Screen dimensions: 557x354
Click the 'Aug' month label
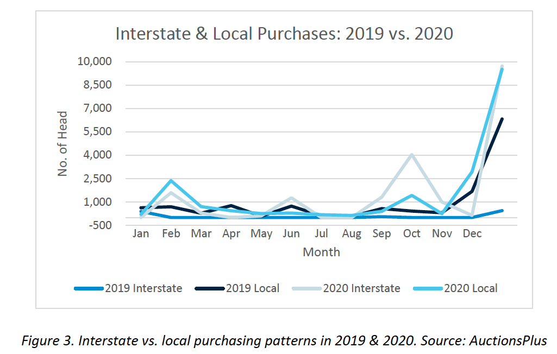click(x=352, y=234)
